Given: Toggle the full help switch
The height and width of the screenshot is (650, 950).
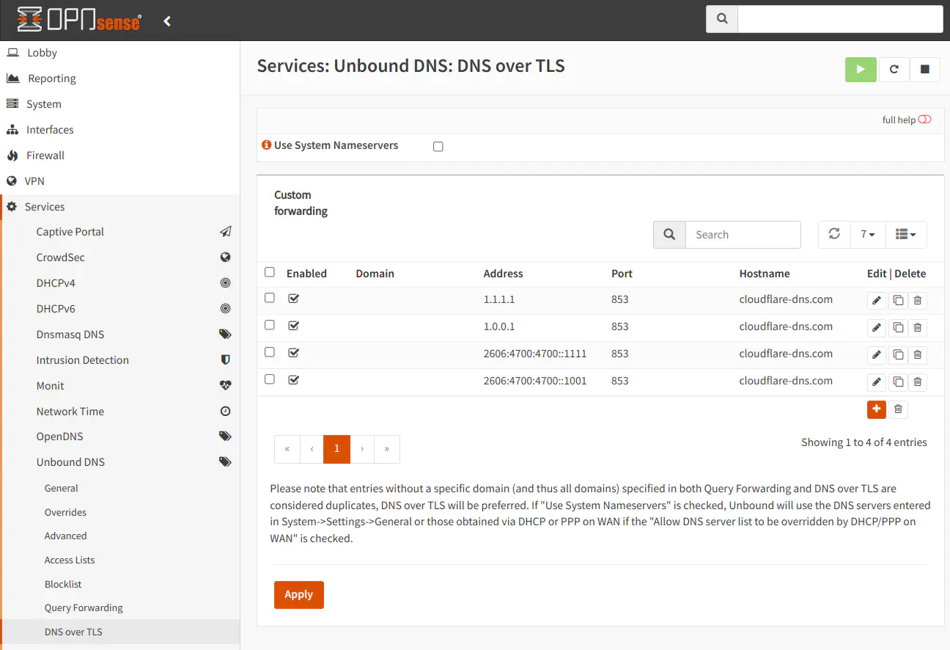Looking at the screenshot, I should [x=924, y=120].
